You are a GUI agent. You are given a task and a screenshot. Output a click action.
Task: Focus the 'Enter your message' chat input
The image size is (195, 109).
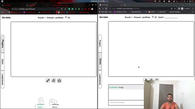tap(126, 102)
